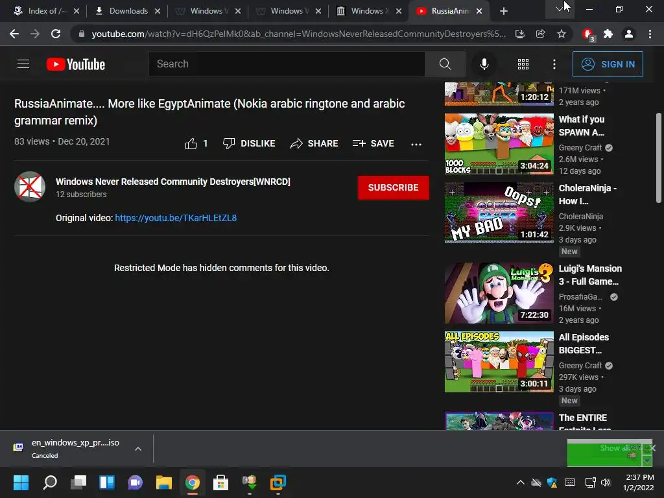Open the 1:20:12 video thumbnail
Screen dimensions: 664x498
tap(499, 93)
